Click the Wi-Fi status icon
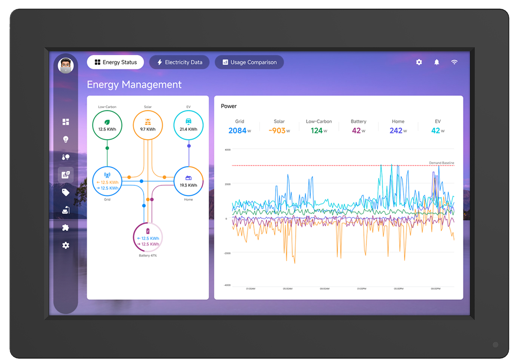Viewport: 522px width, 364px height. (x=454, y=62)
